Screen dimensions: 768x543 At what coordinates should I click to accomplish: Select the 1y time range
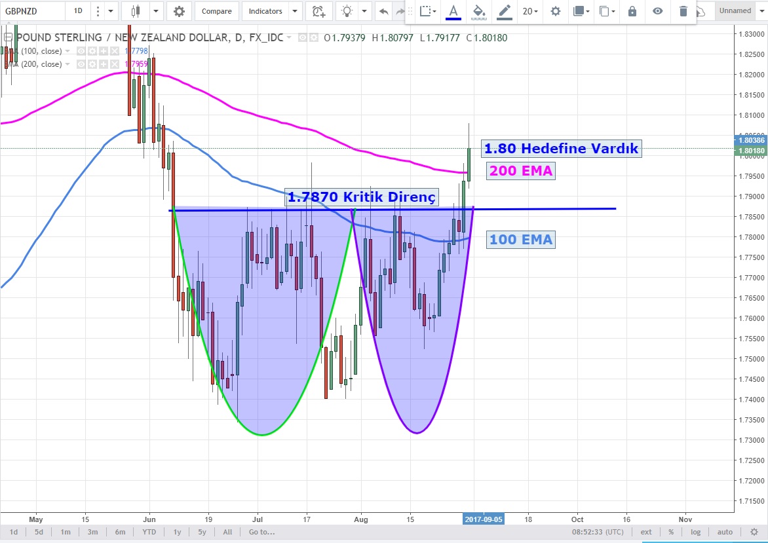point(178,532)
